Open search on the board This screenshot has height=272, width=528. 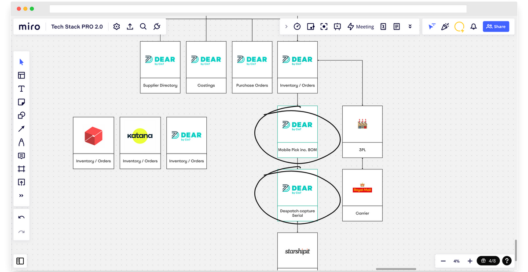coord(143,26)
